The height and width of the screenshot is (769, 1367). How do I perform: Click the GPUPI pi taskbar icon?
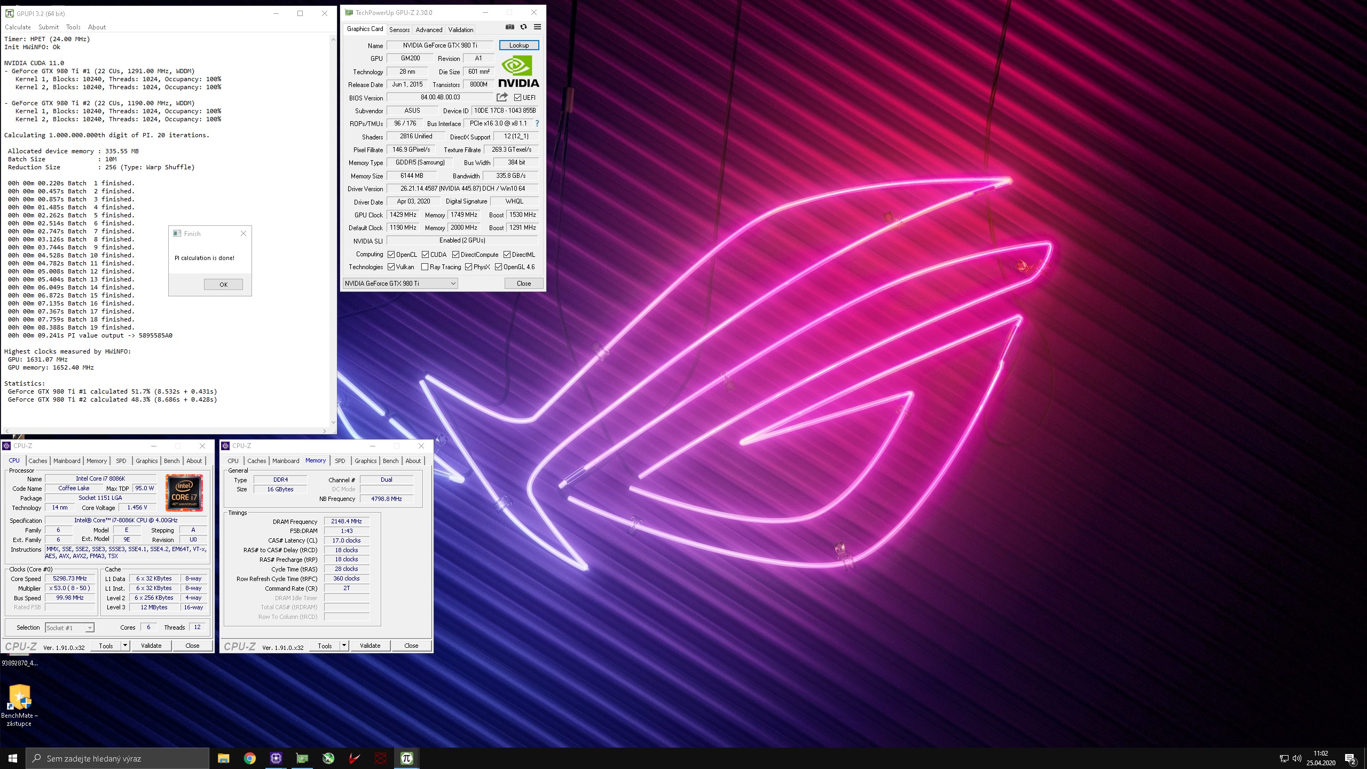pyautogui.click(x=406, y=758)
